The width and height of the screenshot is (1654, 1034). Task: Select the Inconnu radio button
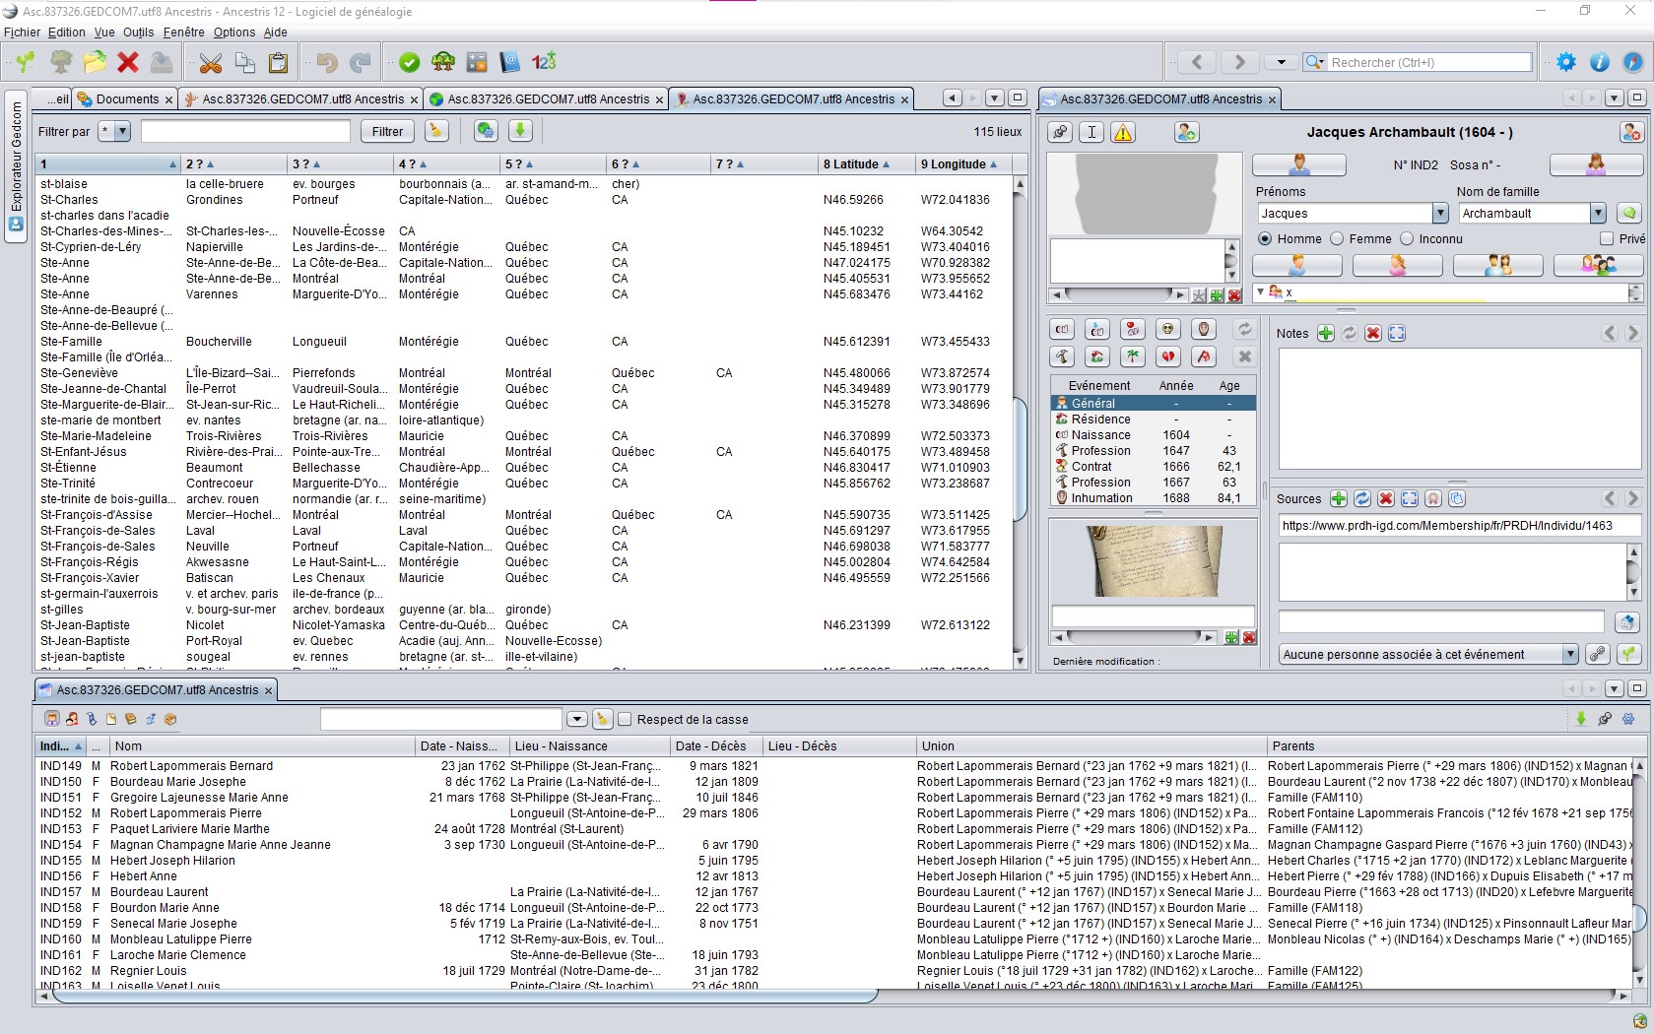1407,239
